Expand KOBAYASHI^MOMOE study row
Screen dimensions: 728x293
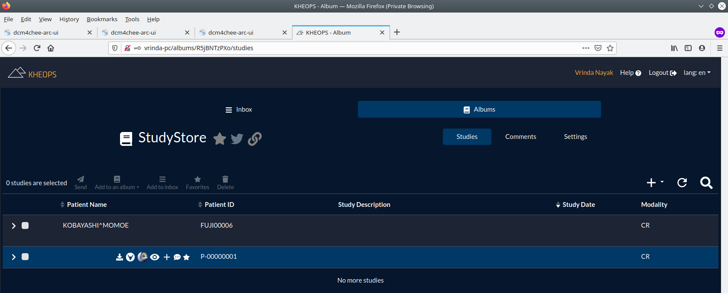coord(13,225)
